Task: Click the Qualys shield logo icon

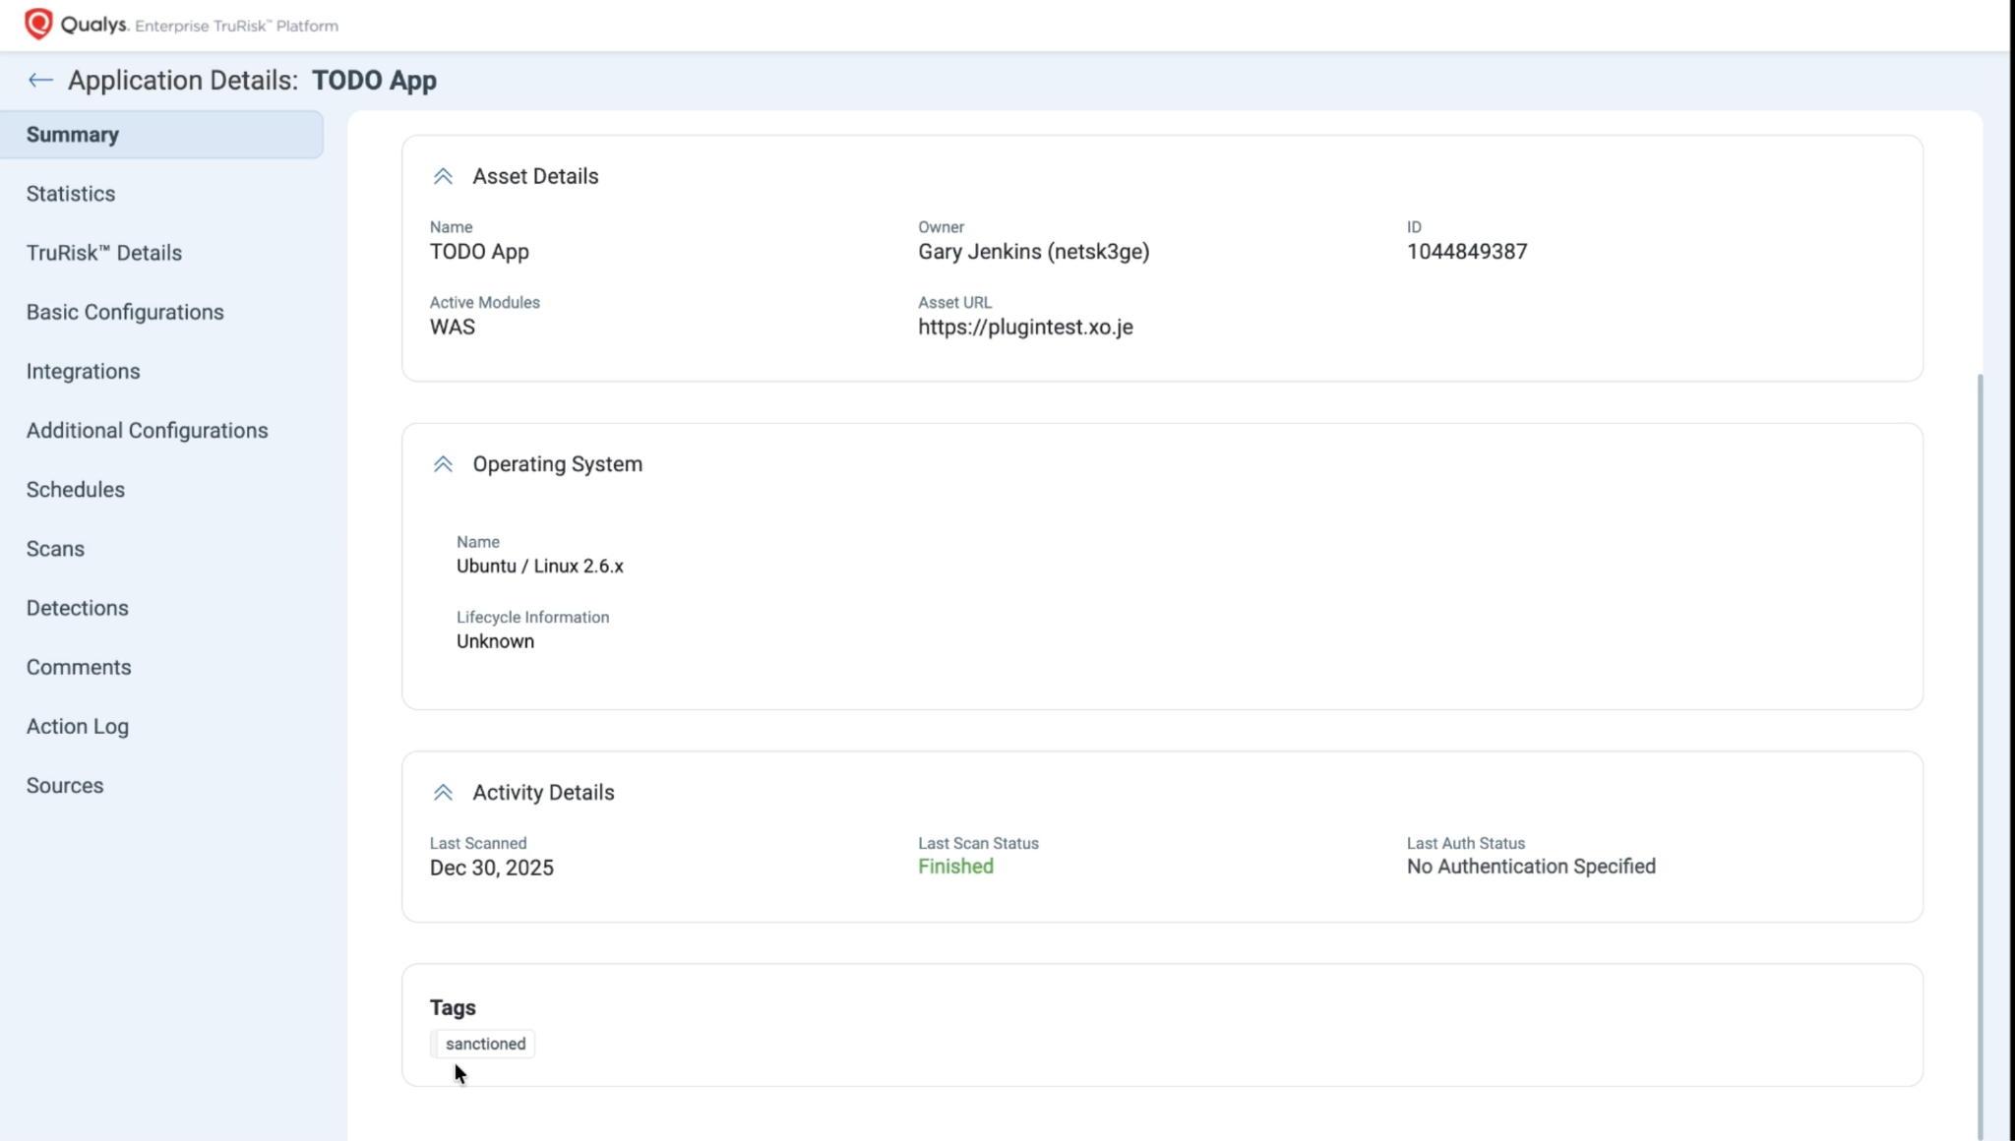Action: [x=38, y=24]
